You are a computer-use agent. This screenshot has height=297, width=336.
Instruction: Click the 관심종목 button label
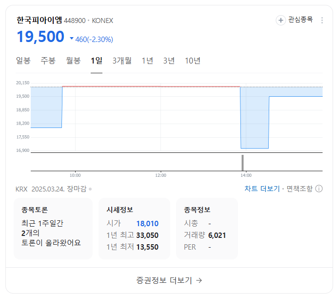coord(300,20)
